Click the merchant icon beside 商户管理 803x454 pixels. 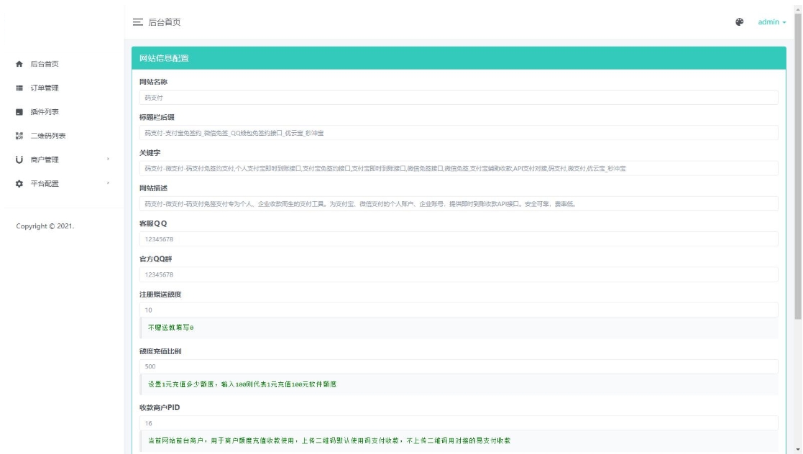tap(19, 159)
